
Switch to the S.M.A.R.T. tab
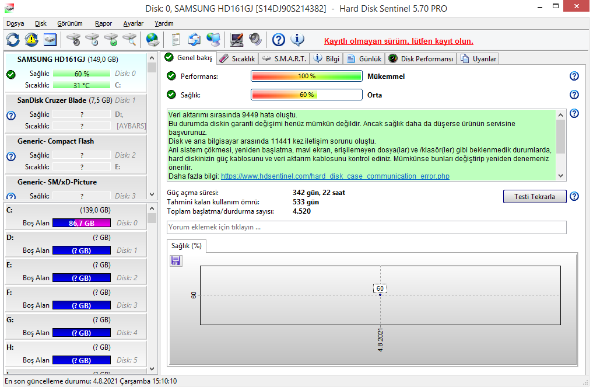285,59
